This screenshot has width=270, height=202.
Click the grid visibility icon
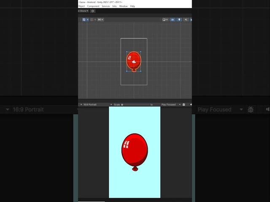100,20
